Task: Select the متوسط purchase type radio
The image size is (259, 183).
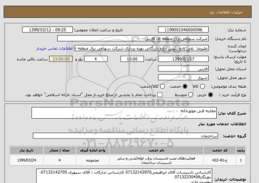Action: click(191, 95)
